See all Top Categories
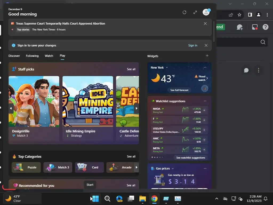273x205 pixels. [x=131, y=156]
